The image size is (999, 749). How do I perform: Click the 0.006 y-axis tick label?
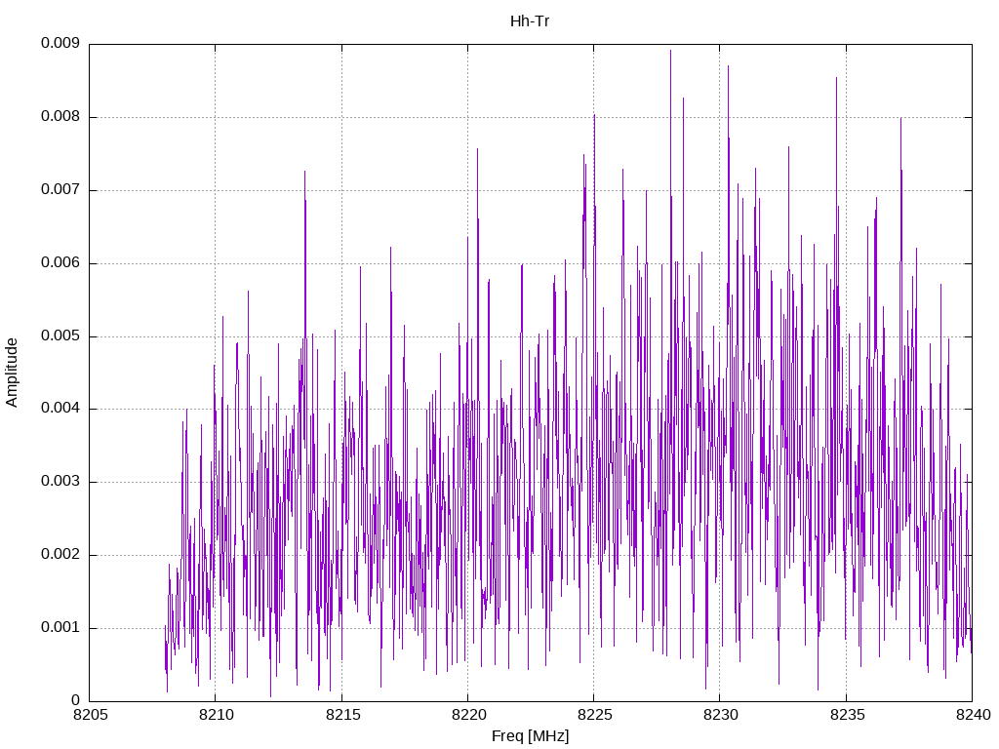coord(60,263)
